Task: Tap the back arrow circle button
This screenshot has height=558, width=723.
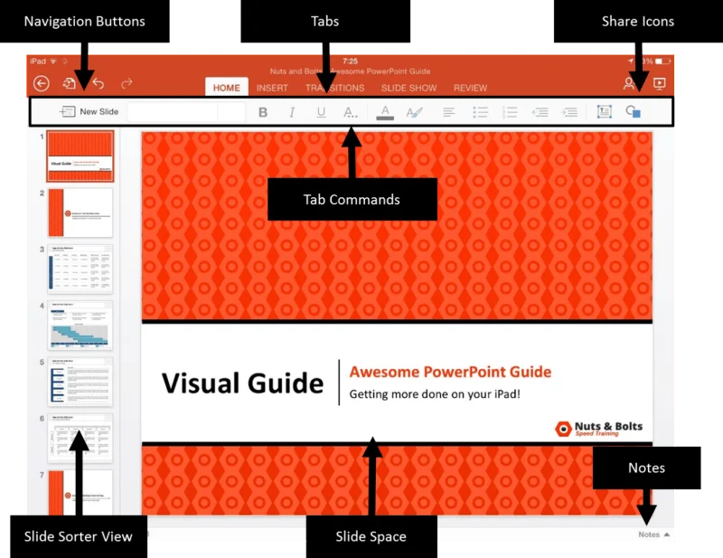Action: (x=42, y=83)
